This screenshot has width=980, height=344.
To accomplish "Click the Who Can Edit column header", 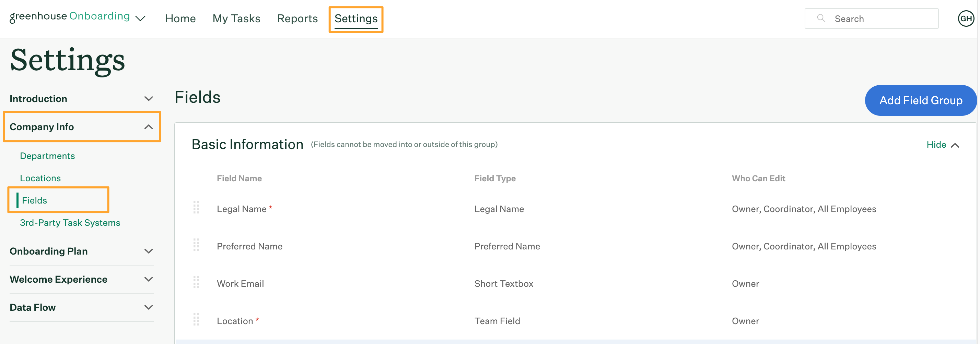I will pos(758,179).
